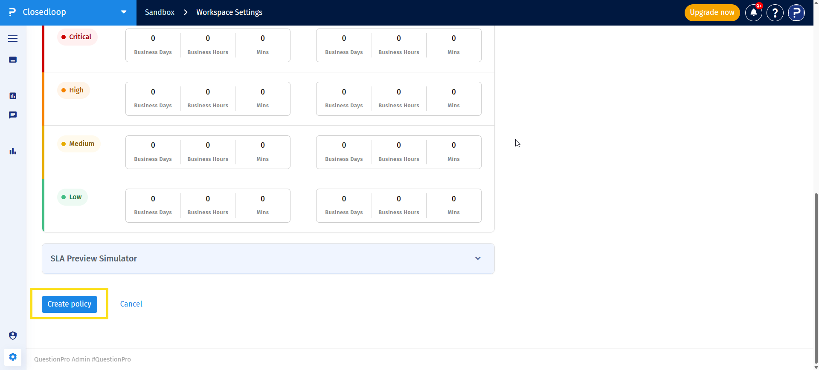
Task: Open the bar chart analytics icon in the sidebar
Action: [x=13, y=151]
